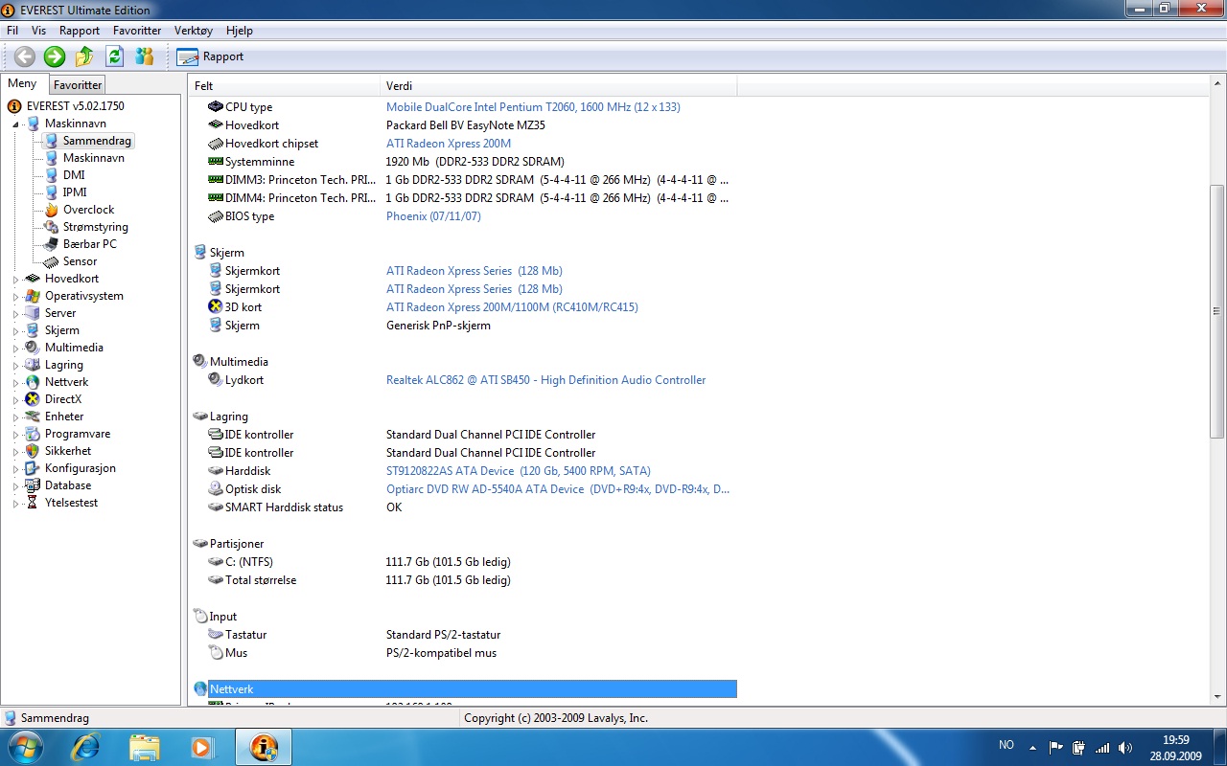Click the 3D kort row icon
This screenshot has height=766, width=1227.
point(216,307)
